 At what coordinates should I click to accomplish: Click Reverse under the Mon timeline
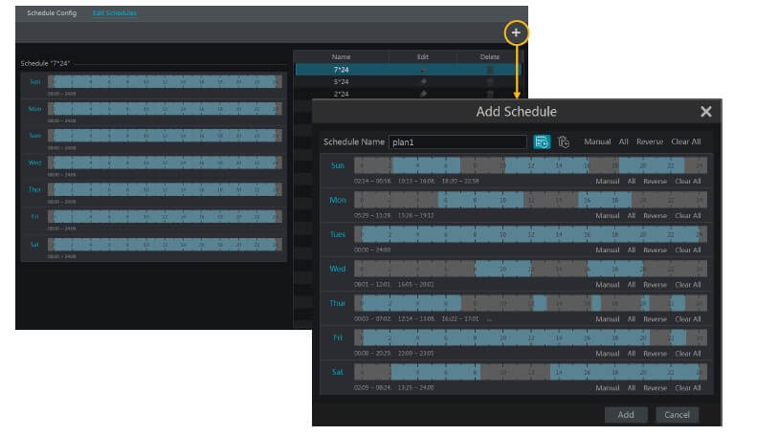pos(655,215)
